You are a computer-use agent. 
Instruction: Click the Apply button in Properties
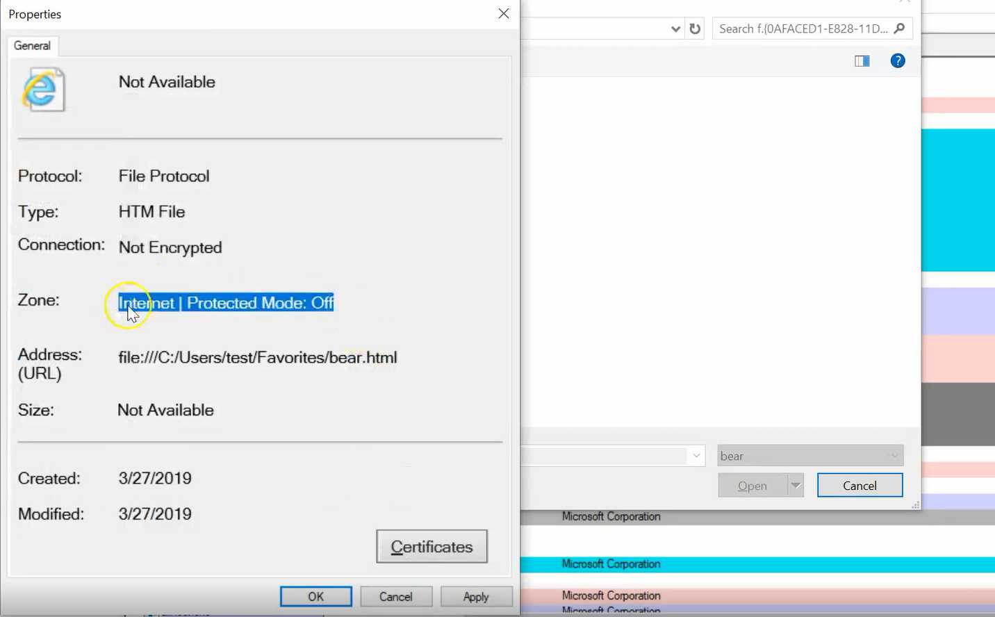(476, 597)
